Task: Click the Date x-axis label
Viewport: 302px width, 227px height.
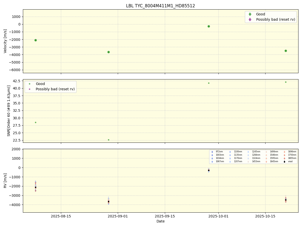Action: (161, 221)
